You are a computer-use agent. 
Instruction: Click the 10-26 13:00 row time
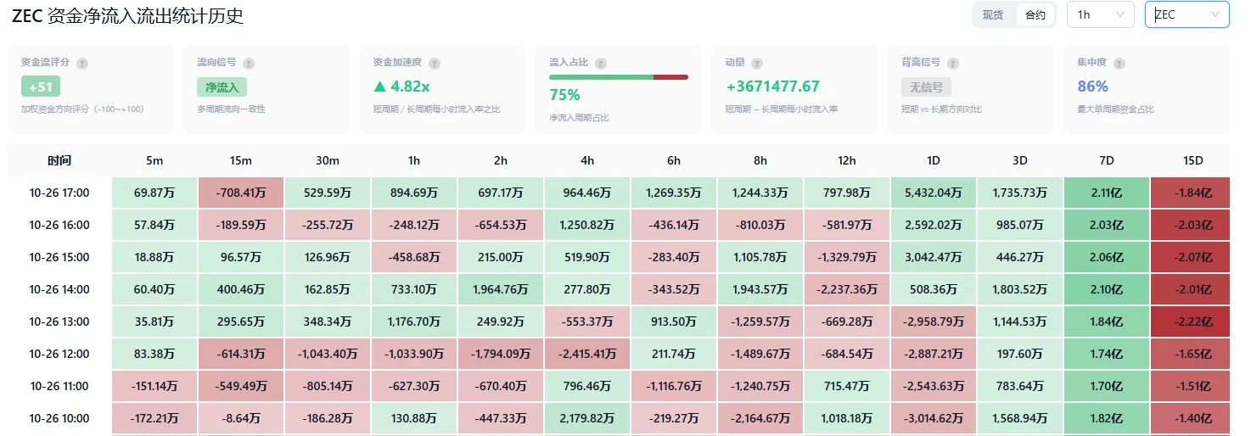click(59, 321)
